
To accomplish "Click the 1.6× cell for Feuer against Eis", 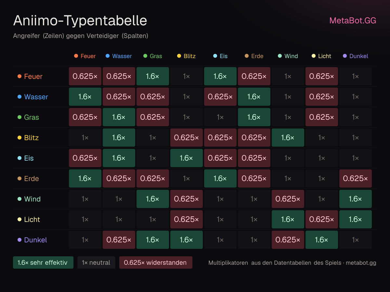I will click(220, 76).
